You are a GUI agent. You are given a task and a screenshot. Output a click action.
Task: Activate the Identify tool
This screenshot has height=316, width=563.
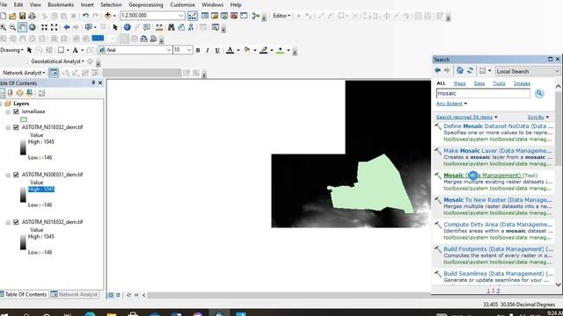[x=127, y=27]
